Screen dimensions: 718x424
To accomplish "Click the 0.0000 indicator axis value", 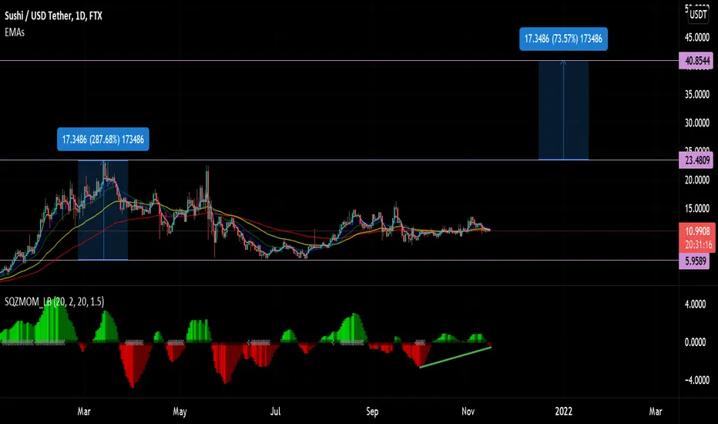I will [695, 342].
